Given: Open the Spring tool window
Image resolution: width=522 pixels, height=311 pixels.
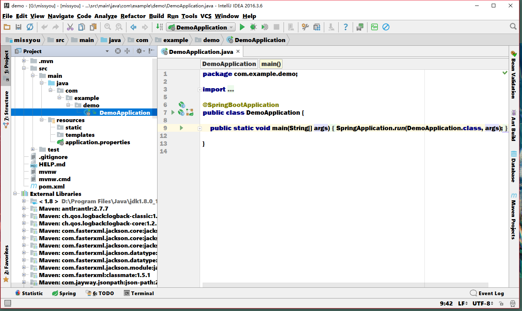Looking at the screenshot, I should pos(64,293).
